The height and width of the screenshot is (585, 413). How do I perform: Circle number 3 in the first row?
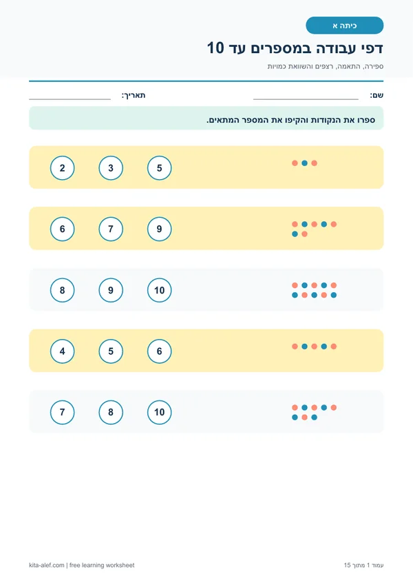tap(111, 168)
